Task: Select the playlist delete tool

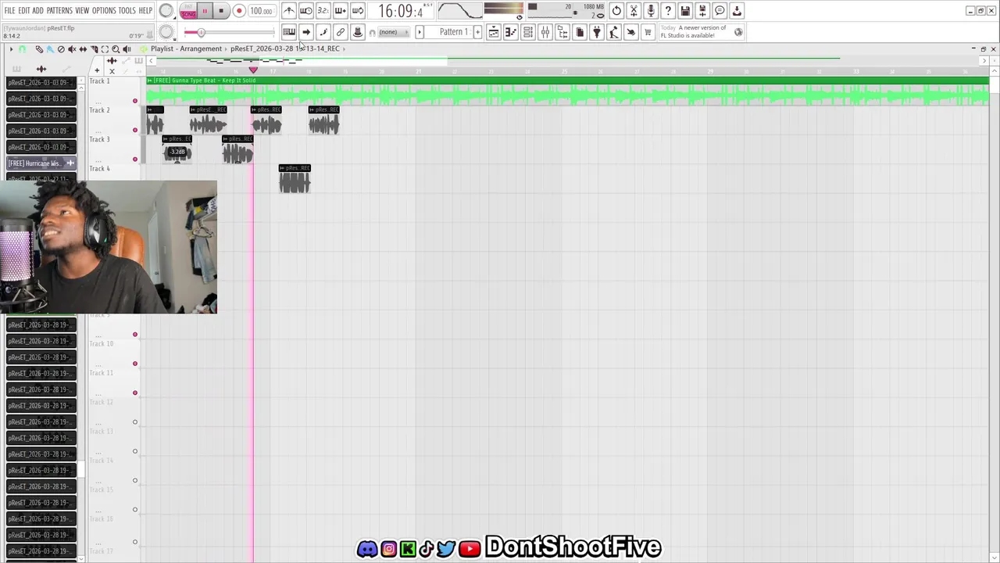Action: click(x=61, y=49)
